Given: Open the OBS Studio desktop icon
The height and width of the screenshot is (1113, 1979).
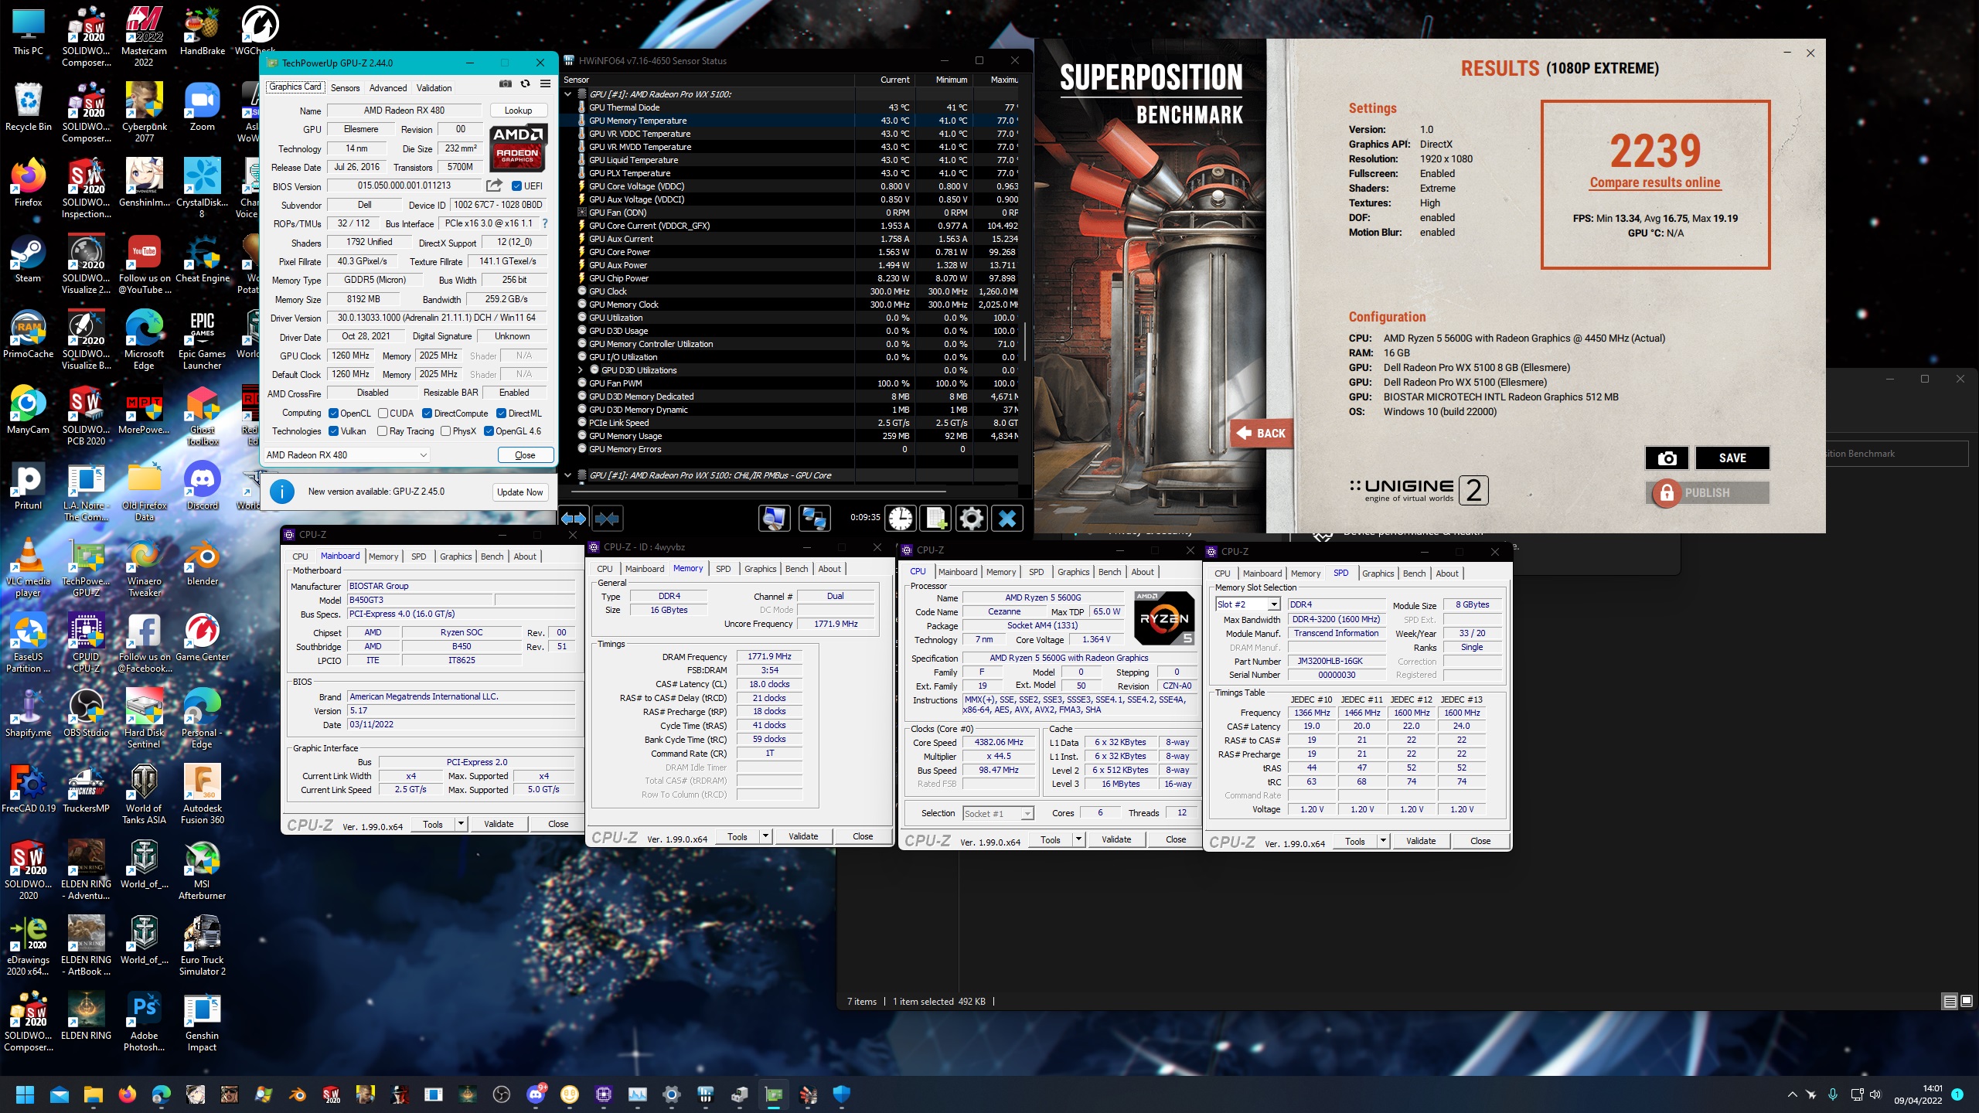Looking at the screenshot, I should 86,713.
